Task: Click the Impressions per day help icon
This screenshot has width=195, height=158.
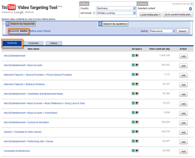Action: coord(192,4)
